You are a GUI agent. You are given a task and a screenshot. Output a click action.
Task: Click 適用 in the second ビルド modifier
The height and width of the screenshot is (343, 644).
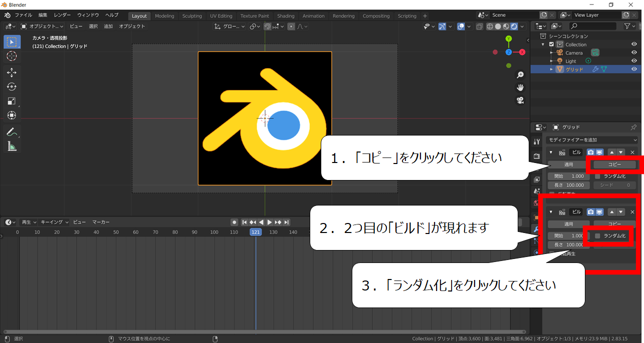[568, 224]
